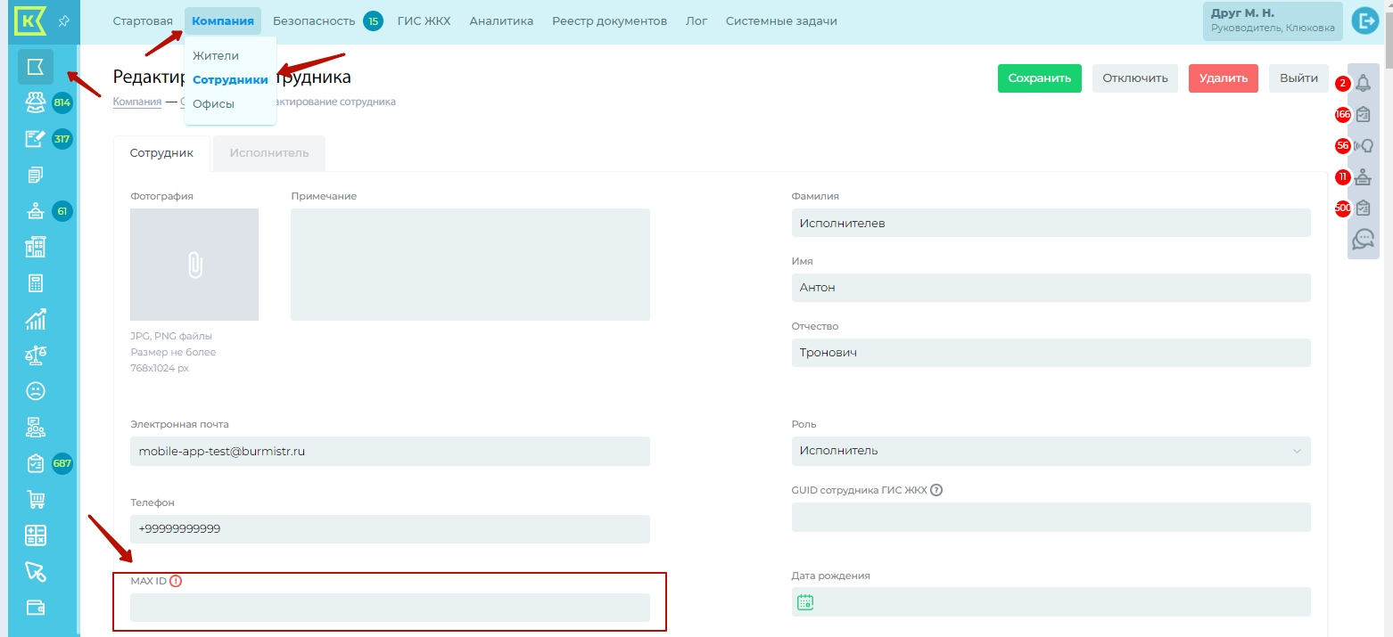Open the flag company section in sidebar

[36, 67]
